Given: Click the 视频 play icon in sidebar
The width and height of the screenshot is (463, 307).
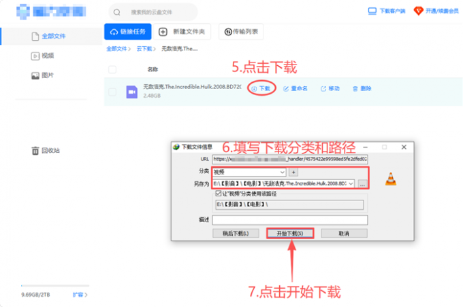Looking at the screenshot, I should coord(35,56).
